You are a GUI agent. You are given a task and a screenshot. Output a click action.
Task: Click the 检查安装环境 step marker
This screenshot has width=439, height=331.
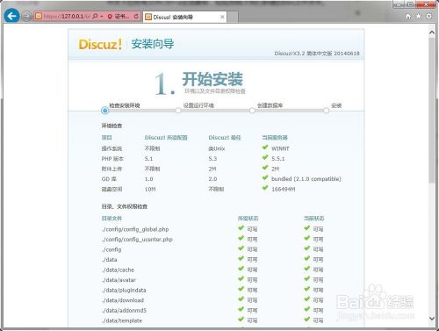coord(104,111)
